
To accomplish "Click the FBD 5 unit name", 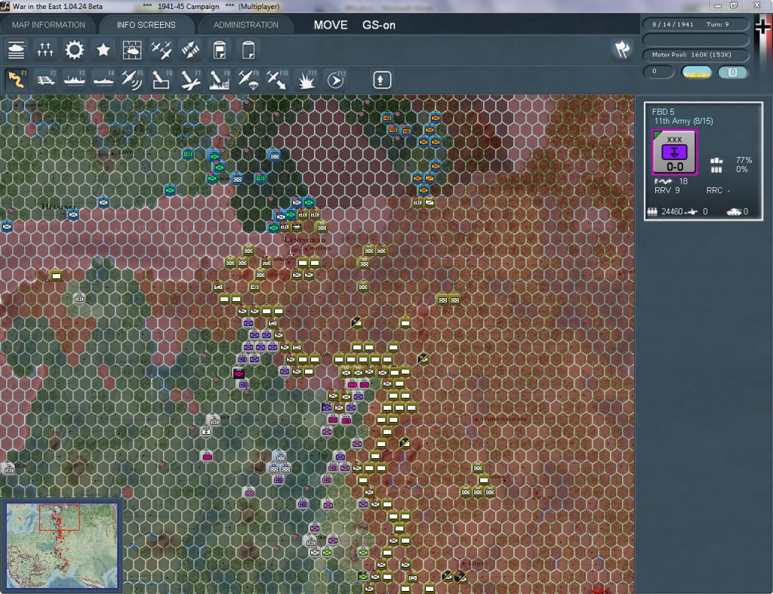I will 663,112.
